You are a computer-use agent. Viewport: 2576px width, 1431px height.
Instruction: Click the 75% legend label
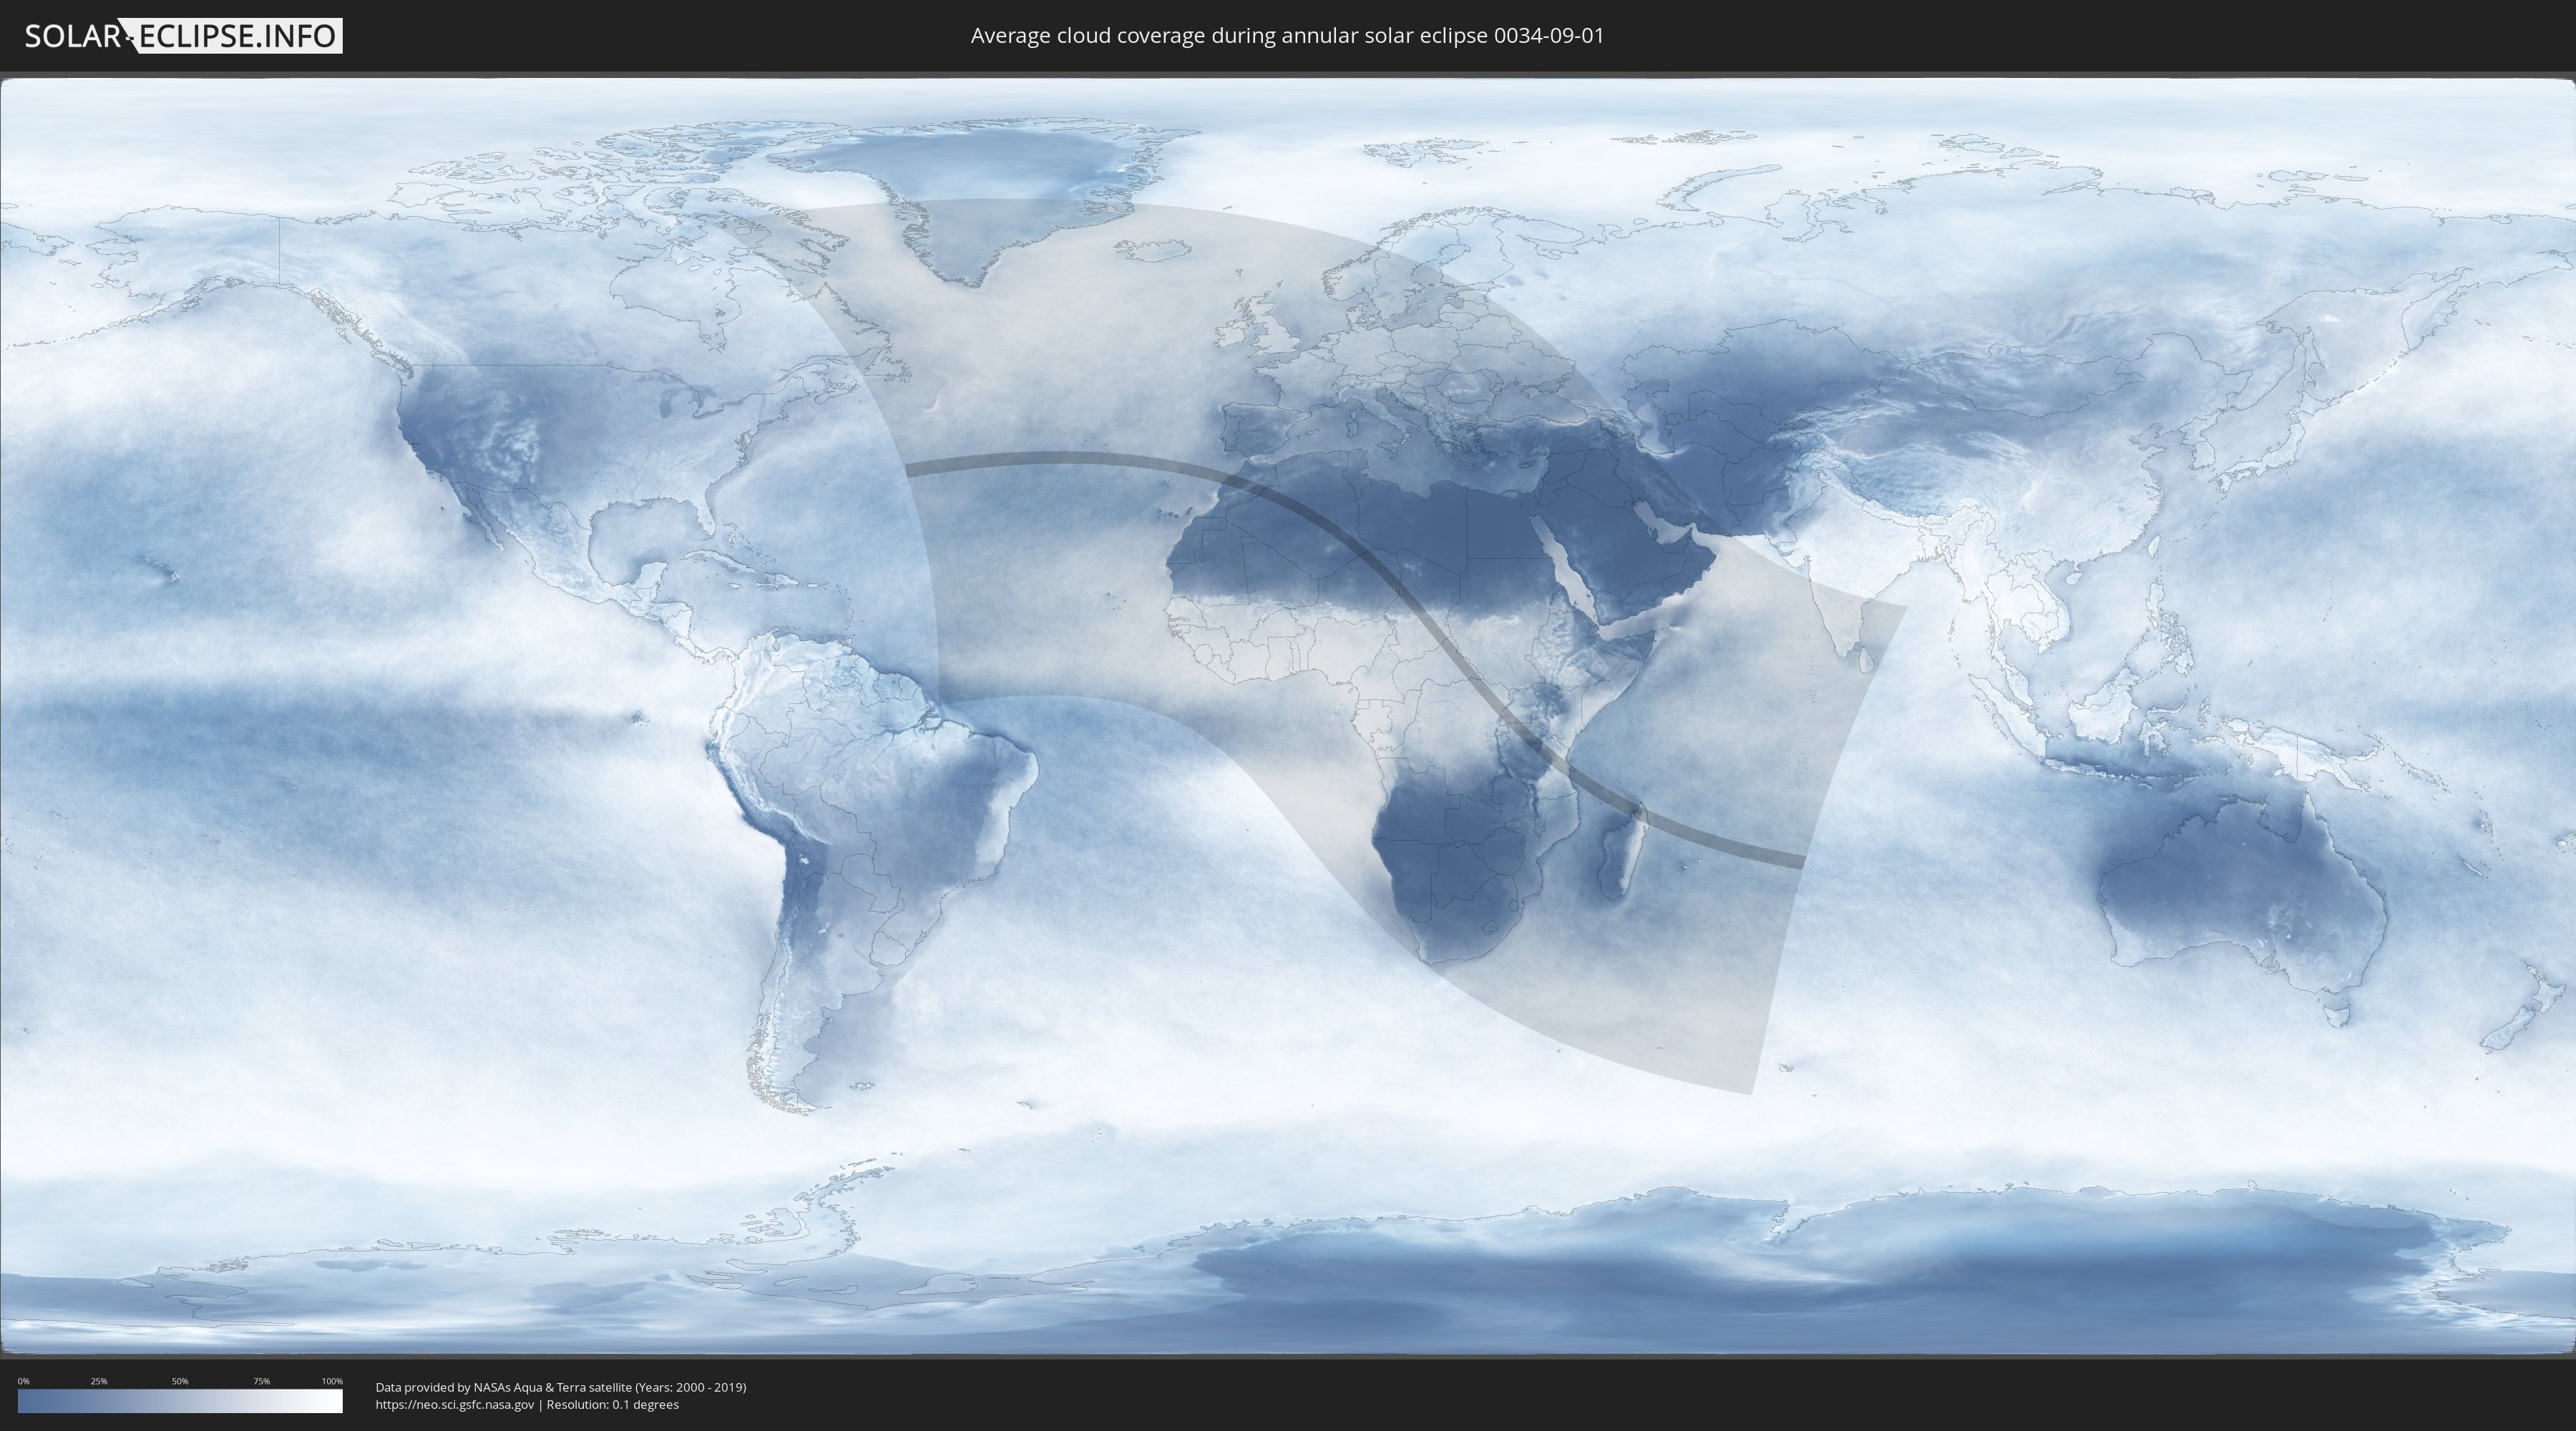(261, 1381)
